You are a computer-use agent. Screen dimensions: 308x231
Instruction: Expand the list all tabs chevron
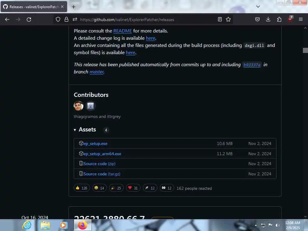[x=258, y=7]
